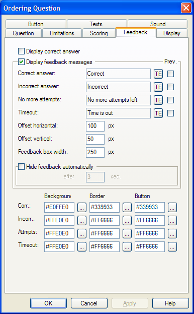
Task: Edit Attmpts border color value field
Action: point(105,233)
